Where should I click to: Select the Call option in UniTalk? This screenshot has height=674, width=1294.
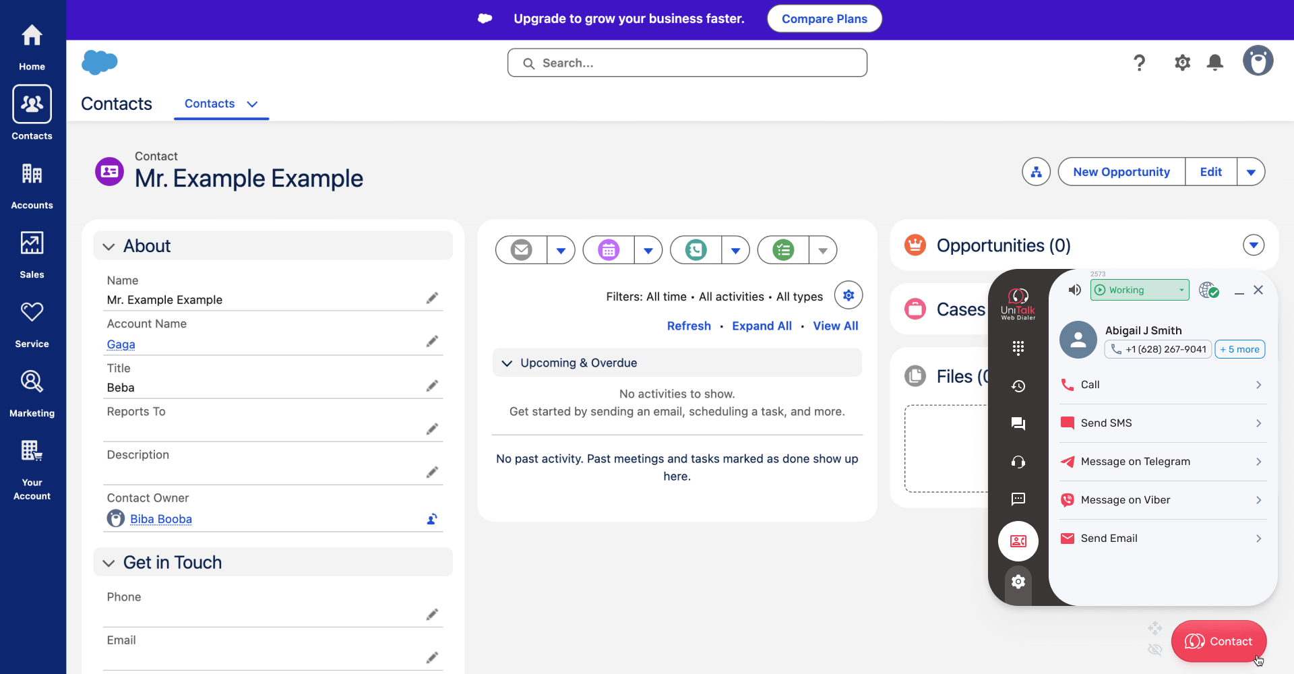point(1163,385)
